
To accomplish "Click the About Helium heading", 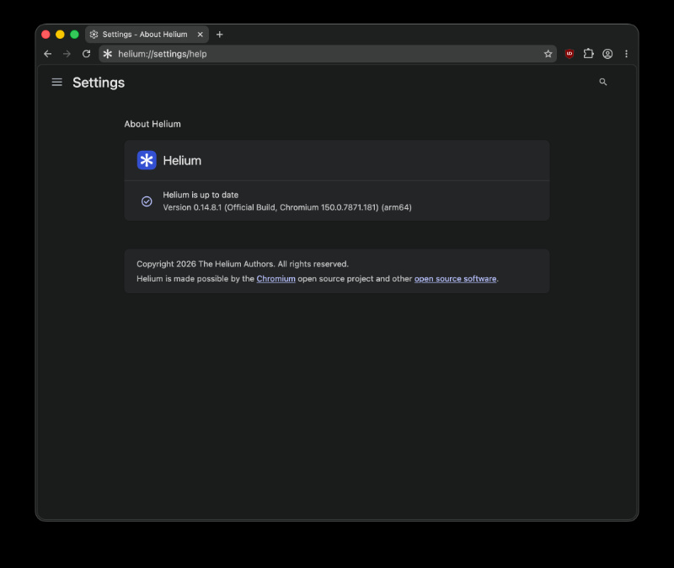I will [x=152, y=124].
